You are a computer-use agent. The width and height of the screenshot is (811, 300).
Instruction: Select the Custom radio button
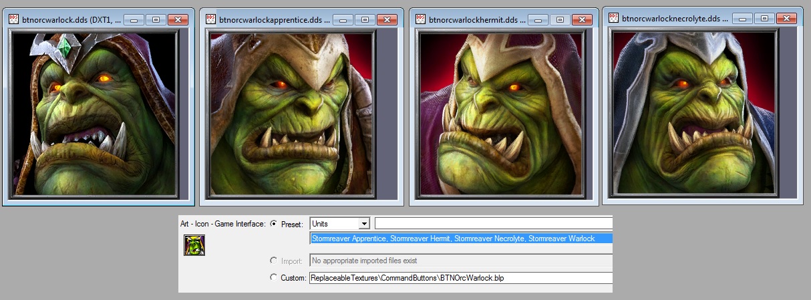pos(274,277)
